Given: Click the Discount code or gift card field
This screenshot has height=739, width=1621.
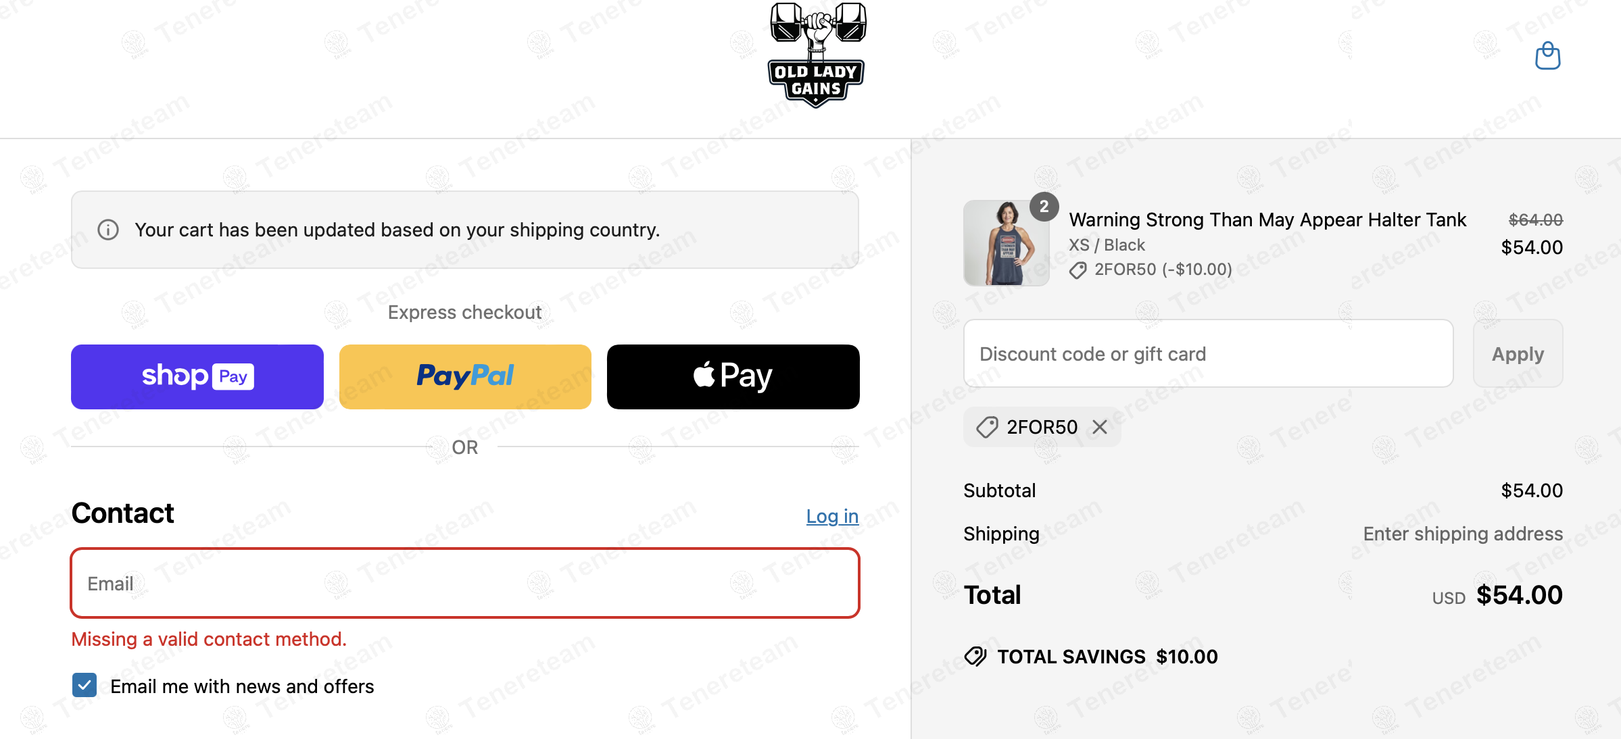Looking at the screenshot, I should 1207,353.
